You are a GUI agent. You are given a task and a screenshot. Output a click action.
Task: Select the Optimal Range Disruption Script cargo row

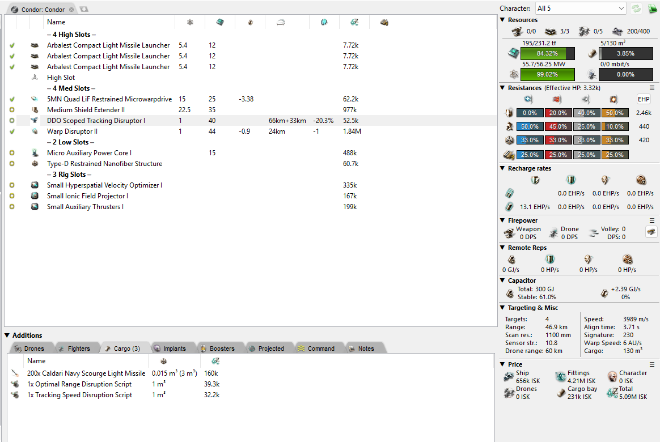(x=79, y=384)
